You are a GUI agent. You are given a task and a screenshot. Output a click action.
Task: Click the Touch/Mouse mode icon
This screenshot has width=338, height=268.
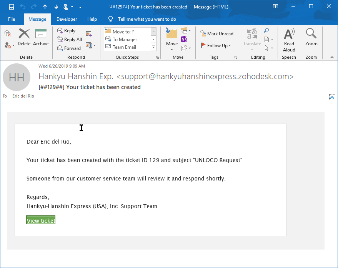point(66,7)
